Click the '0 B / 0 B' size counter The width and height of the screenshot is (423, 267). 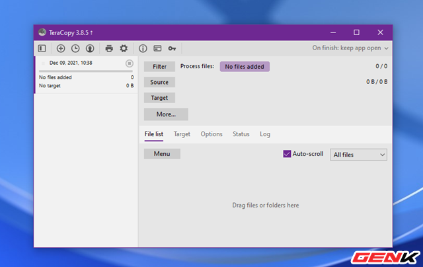pyautogui.click(x=377, y=82)
